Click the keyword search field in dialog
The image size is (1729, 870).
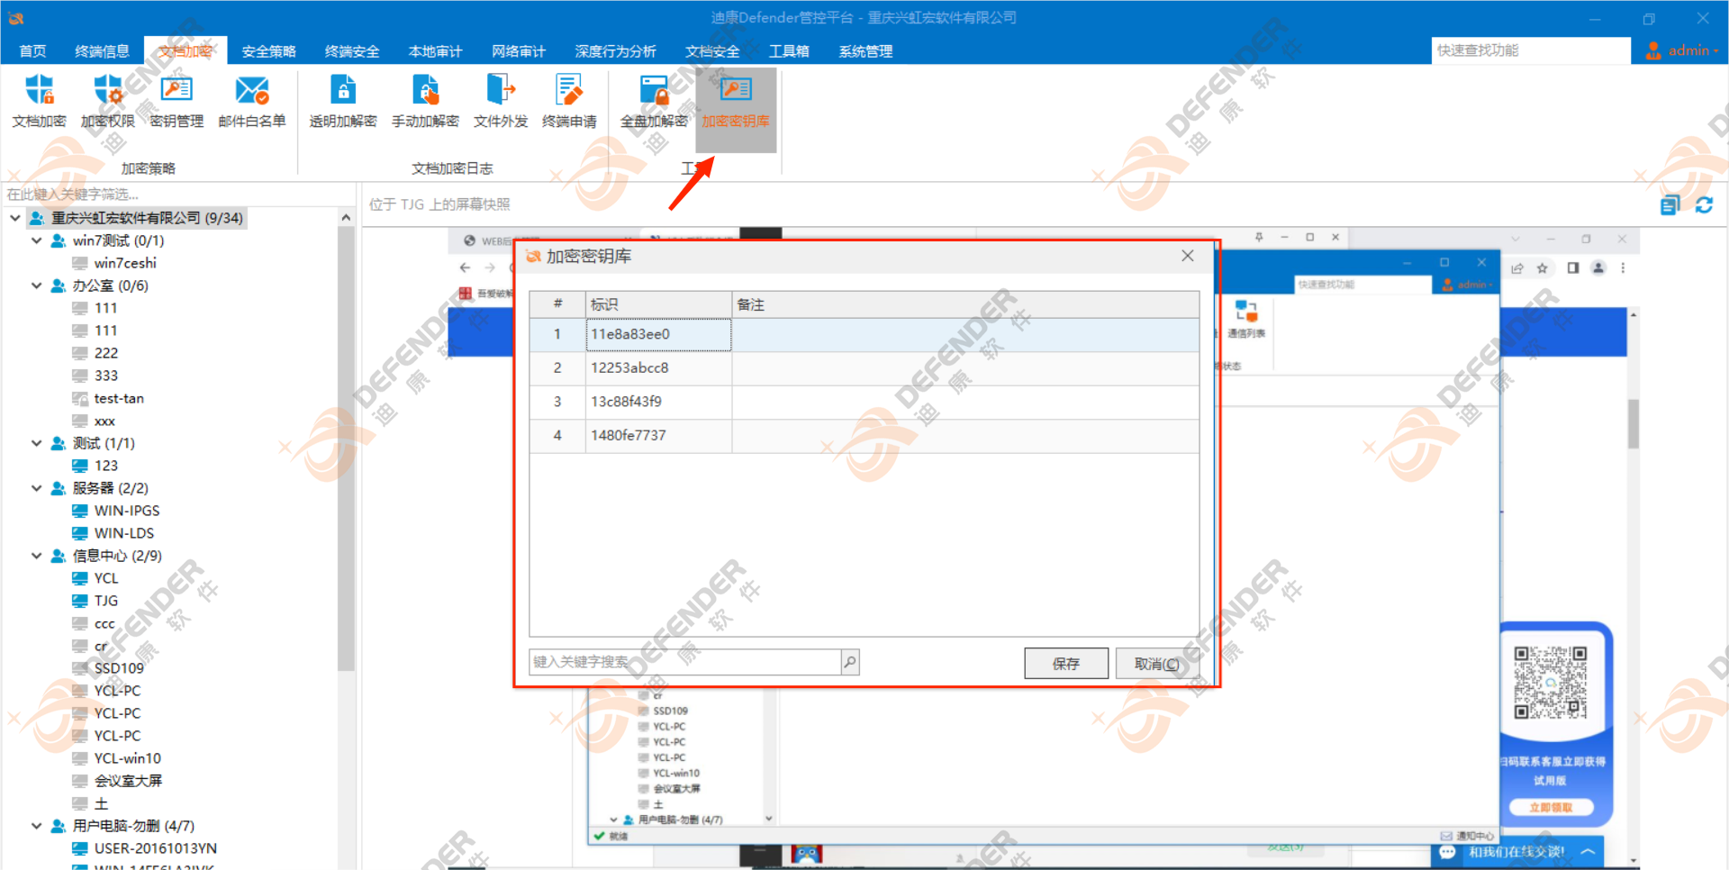pyautogui.click(x=684, y=662)
